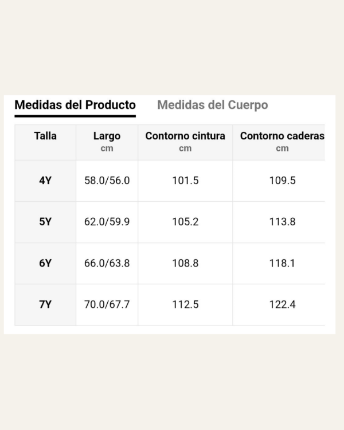The image size is (344, 430).
Task: Click the Talla column header
Action: point(45,136)
